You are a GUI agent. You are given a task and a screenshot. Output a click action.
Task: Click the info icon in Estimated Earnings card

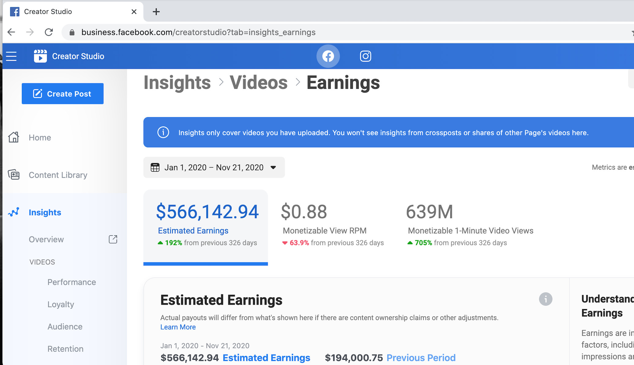tap(546, 299)
